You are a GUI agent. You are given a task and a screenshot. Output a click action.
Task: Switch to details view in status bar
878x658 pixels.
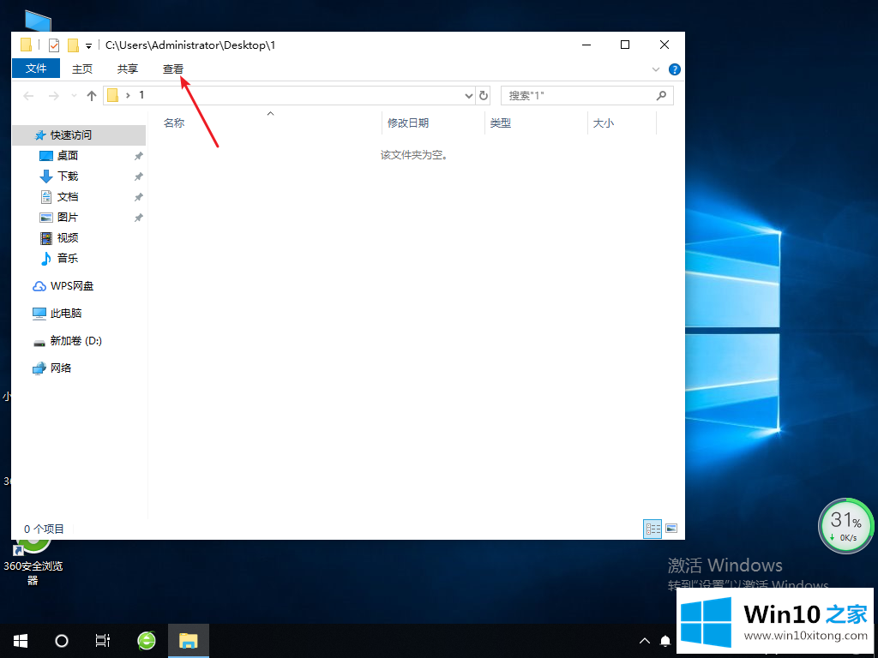point(652,529)
